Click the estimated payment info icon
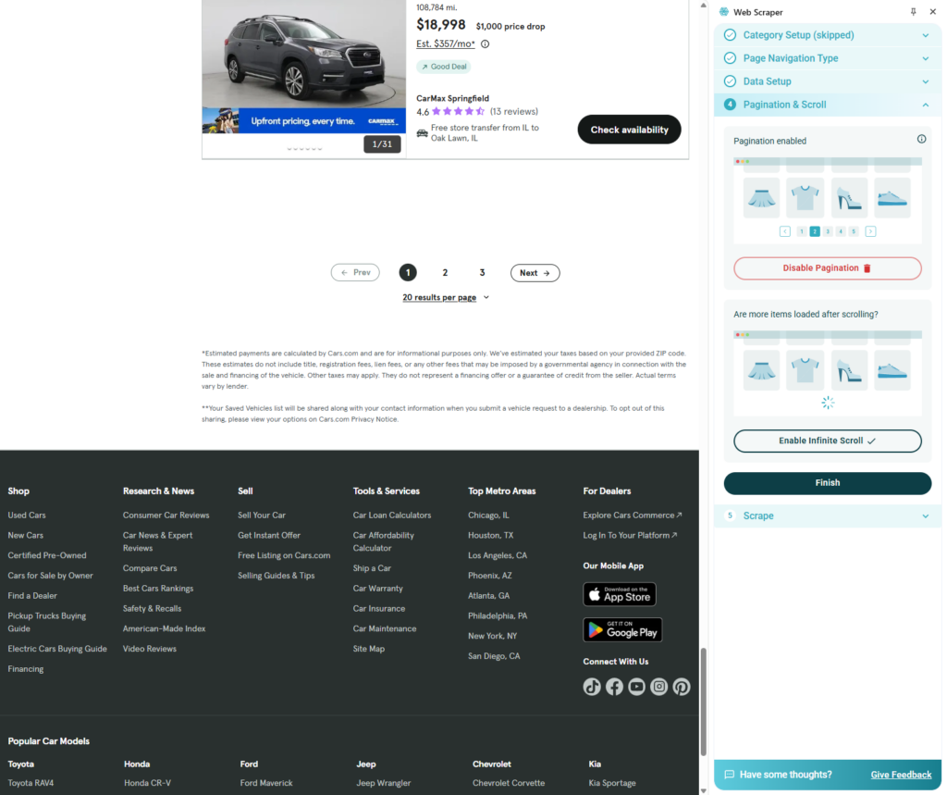This screenshot has width=947, height=795. 485,43
